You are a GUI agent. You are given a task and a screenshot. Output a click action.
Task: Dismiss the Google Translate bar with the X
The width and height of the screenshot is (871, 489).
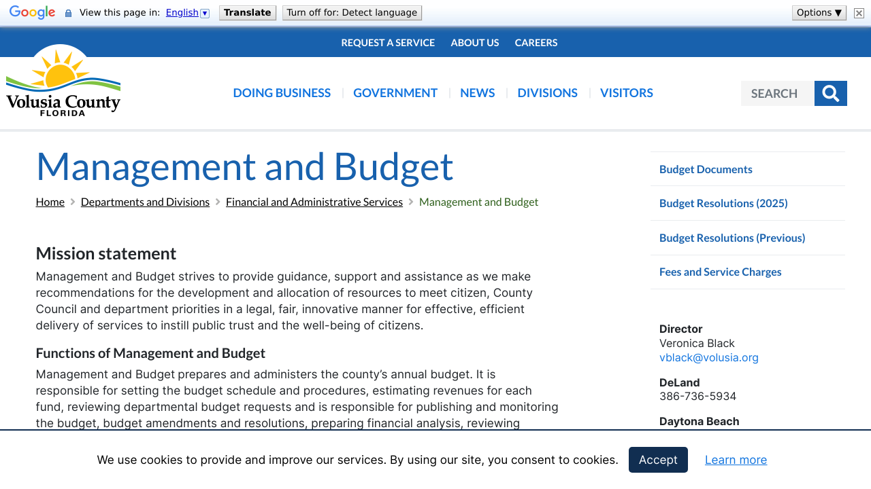(858, 12)
